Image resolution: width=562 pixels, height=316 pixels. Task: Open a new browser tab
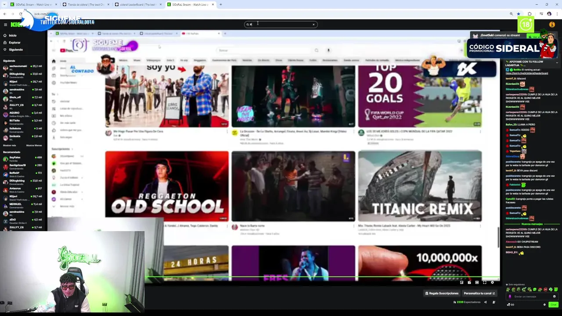click(220, 4)
